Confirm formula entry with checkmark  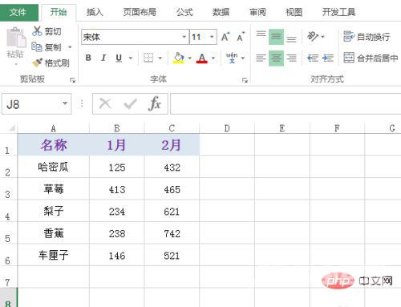130,103
